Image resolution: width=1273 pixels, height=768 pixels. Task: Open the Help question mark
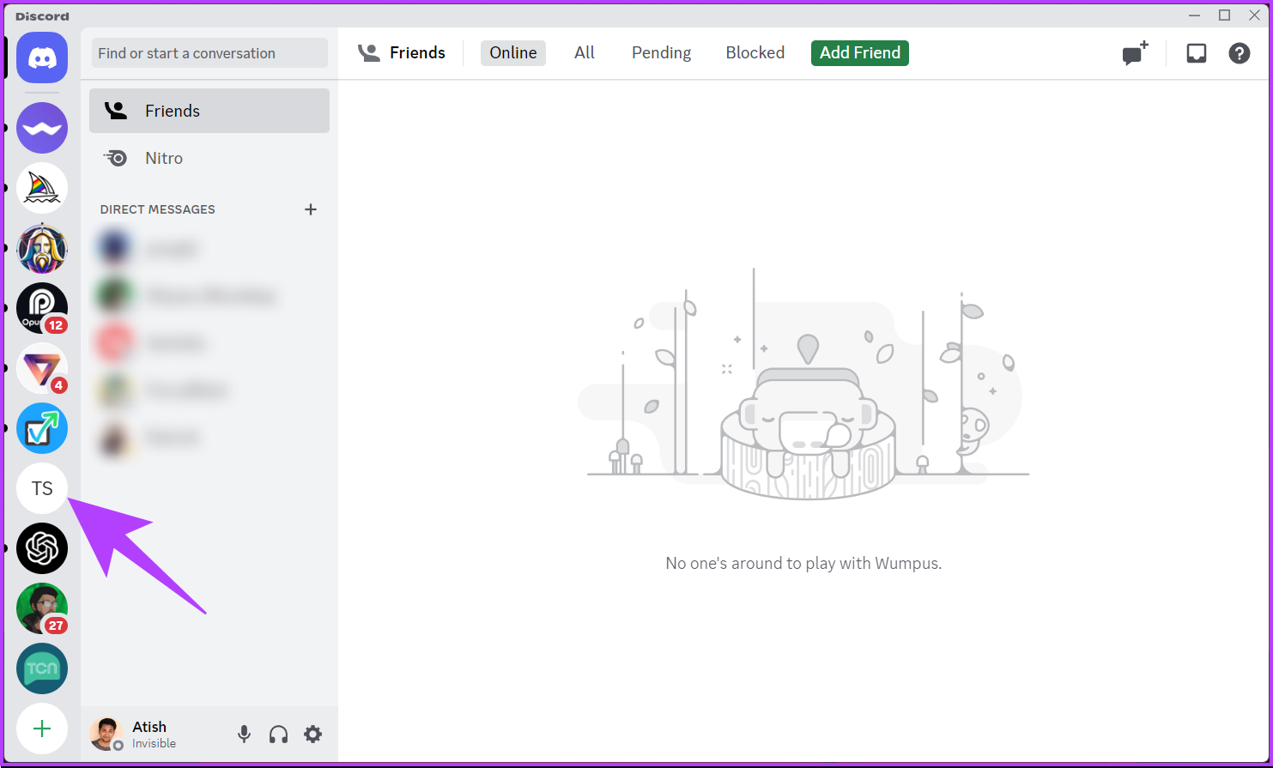(1240, 53)
